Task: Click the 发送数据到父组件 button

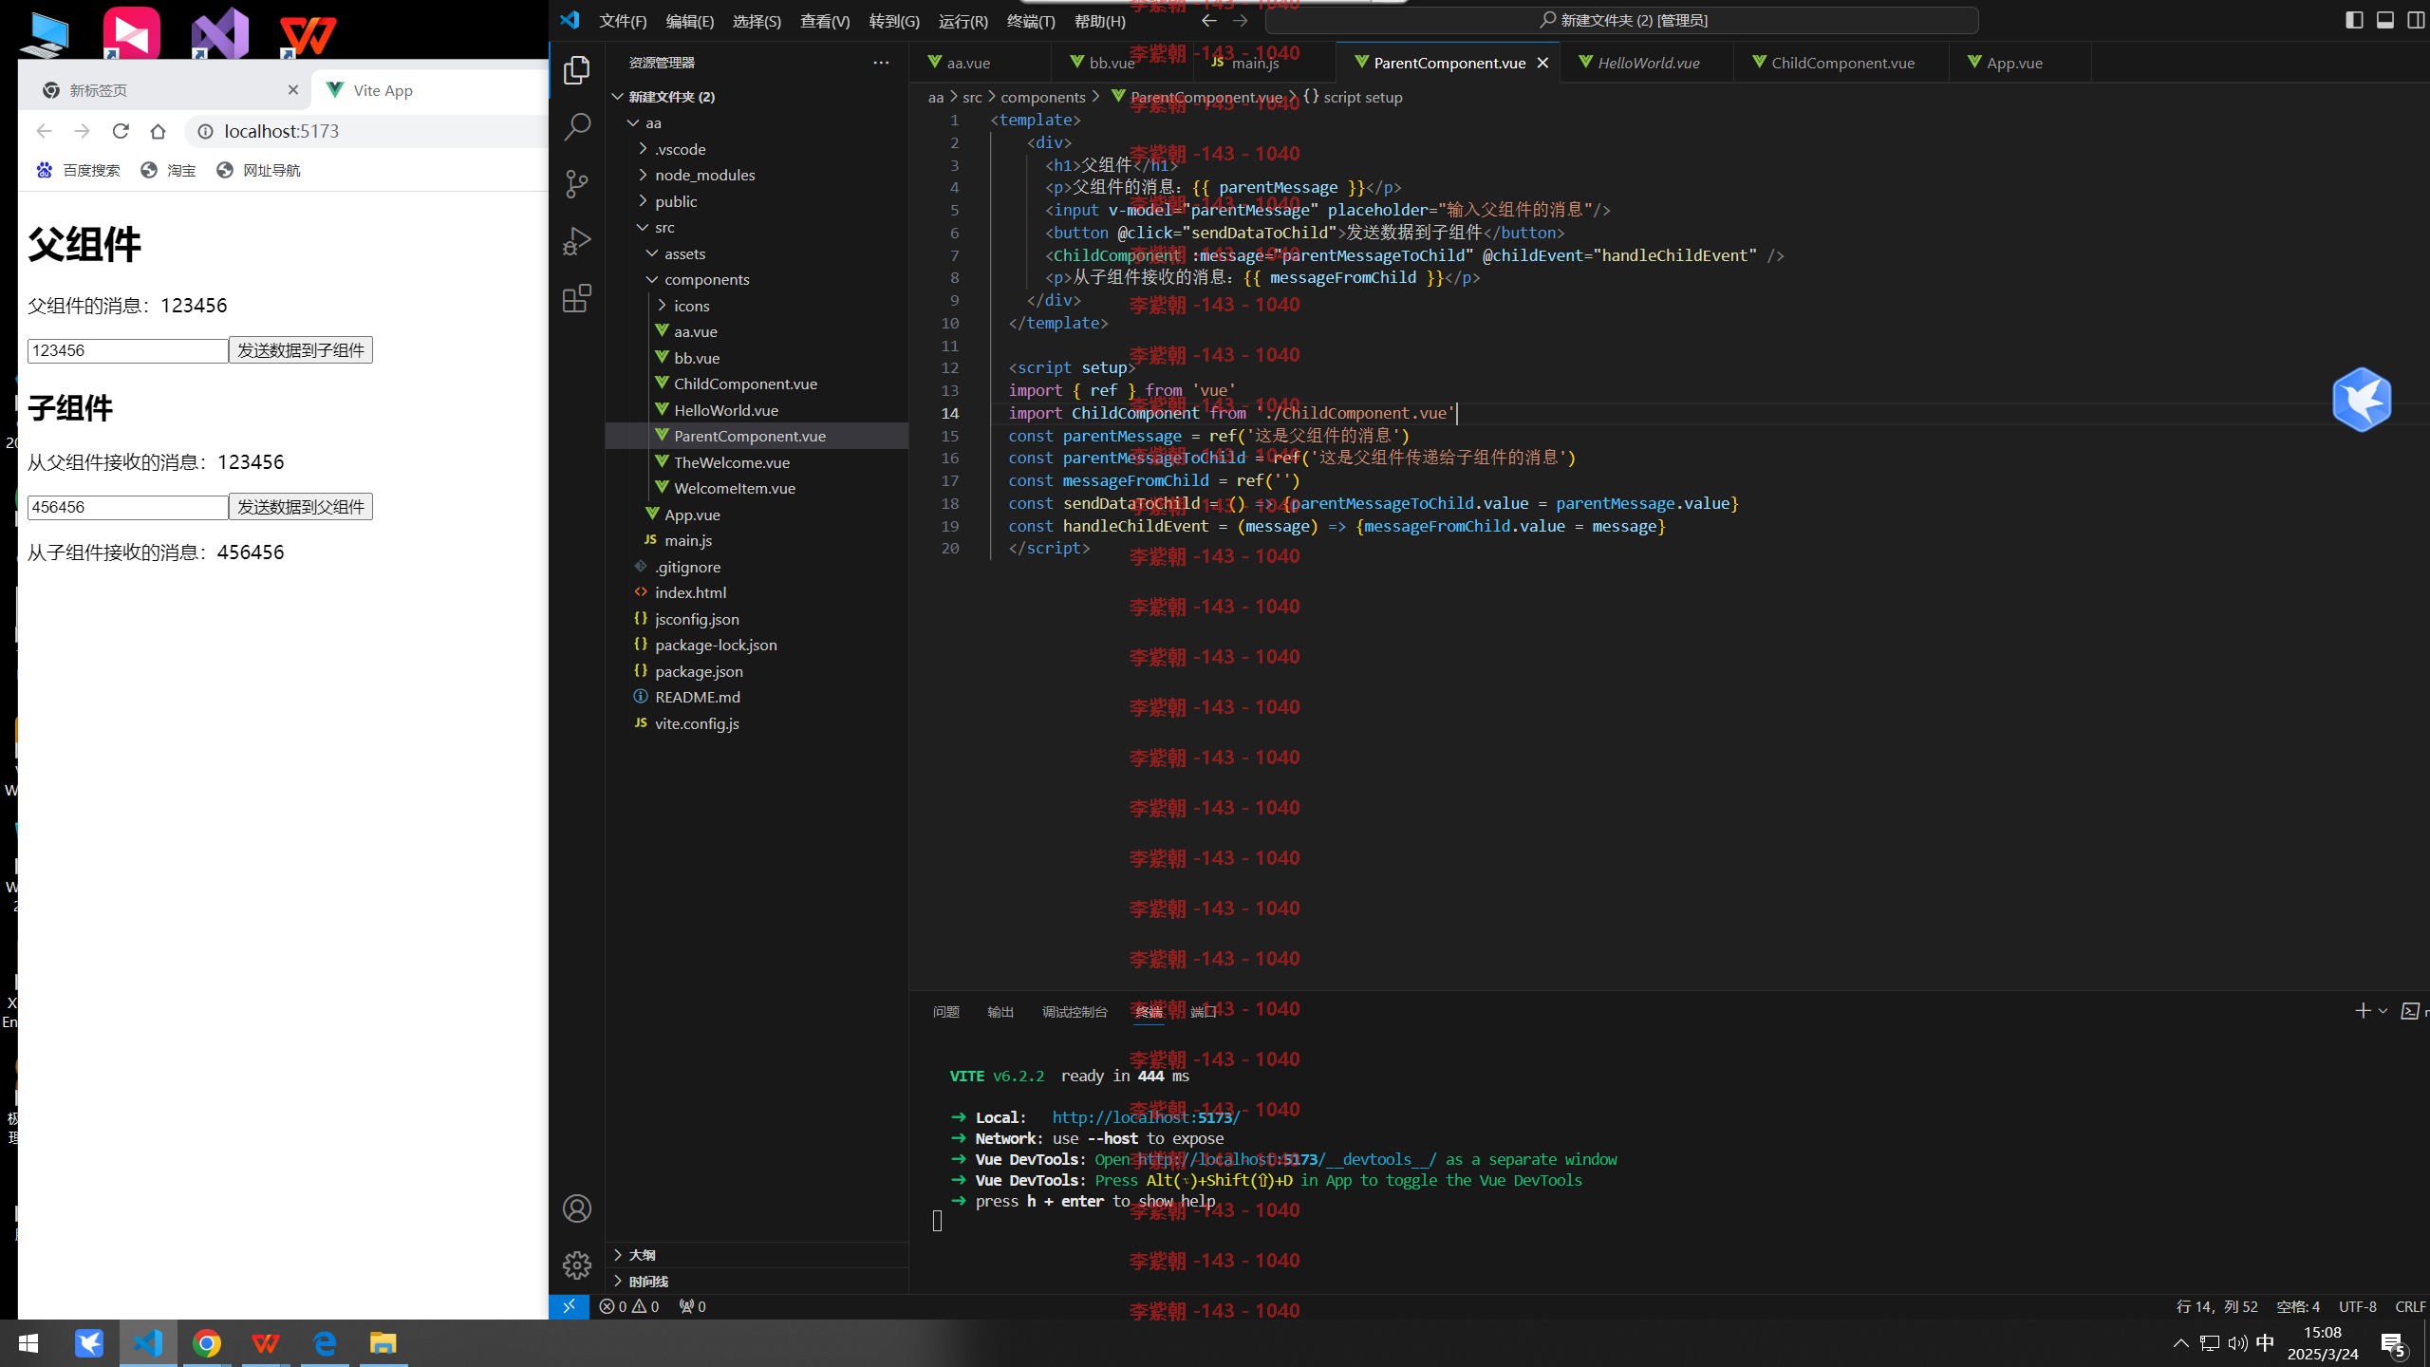Action: (301, 507)
